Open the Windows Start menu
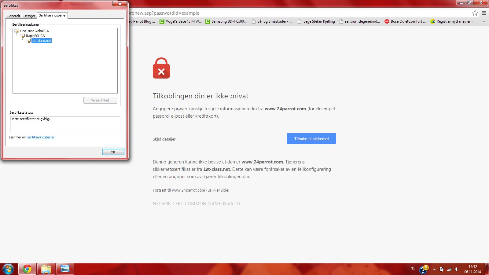489x275 pixels. pos(8,269)
